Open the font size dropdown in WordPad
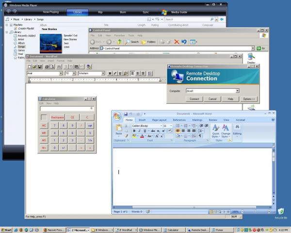 click(74, 73)
